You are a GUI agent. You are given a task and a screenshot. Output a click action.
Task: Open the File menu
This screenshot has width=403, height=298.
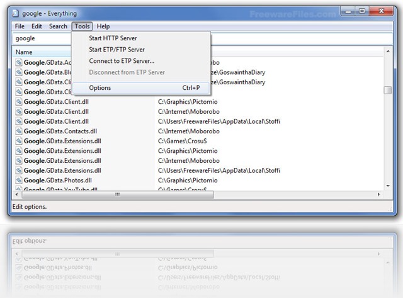click(x=20, y=26)
